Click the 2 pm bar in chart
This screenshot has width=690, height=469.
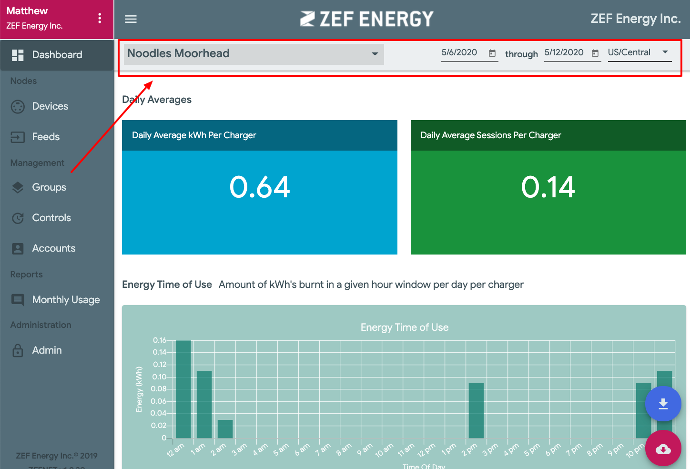477,410
